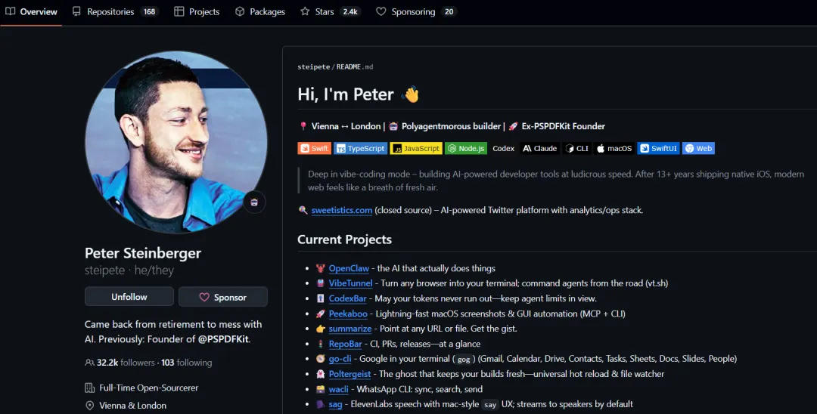This screenshot has height=414, width=817.
Task: Open the 32.2k followers list
Action: pos(126,363)
